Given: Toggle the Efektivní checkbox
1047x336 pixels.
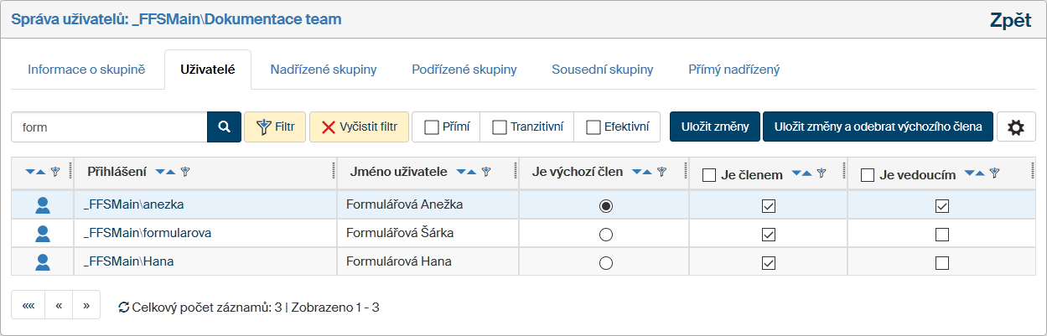Looking at the screenshot, I should (593, 127).
